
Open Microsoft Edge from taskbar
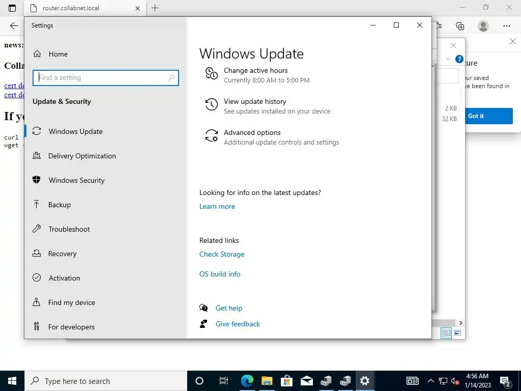coord(247,381)
